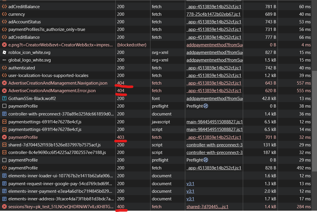Screen dimensions: 317x212
Task: Click the document icon beside payment-request-inner-google-pay
Action: point(4,184)
